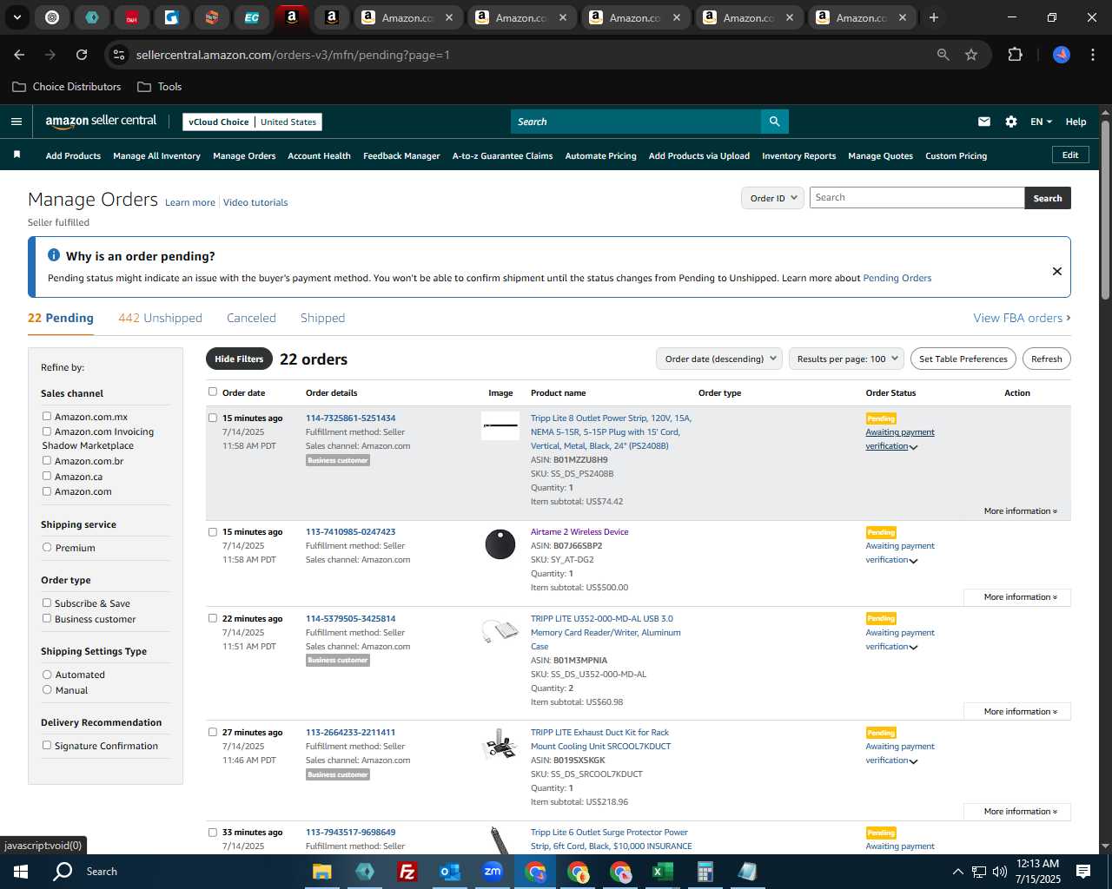
Task: Select the Automated shipping settings radio
Action: pyautogui.click(x=47, y=675)
